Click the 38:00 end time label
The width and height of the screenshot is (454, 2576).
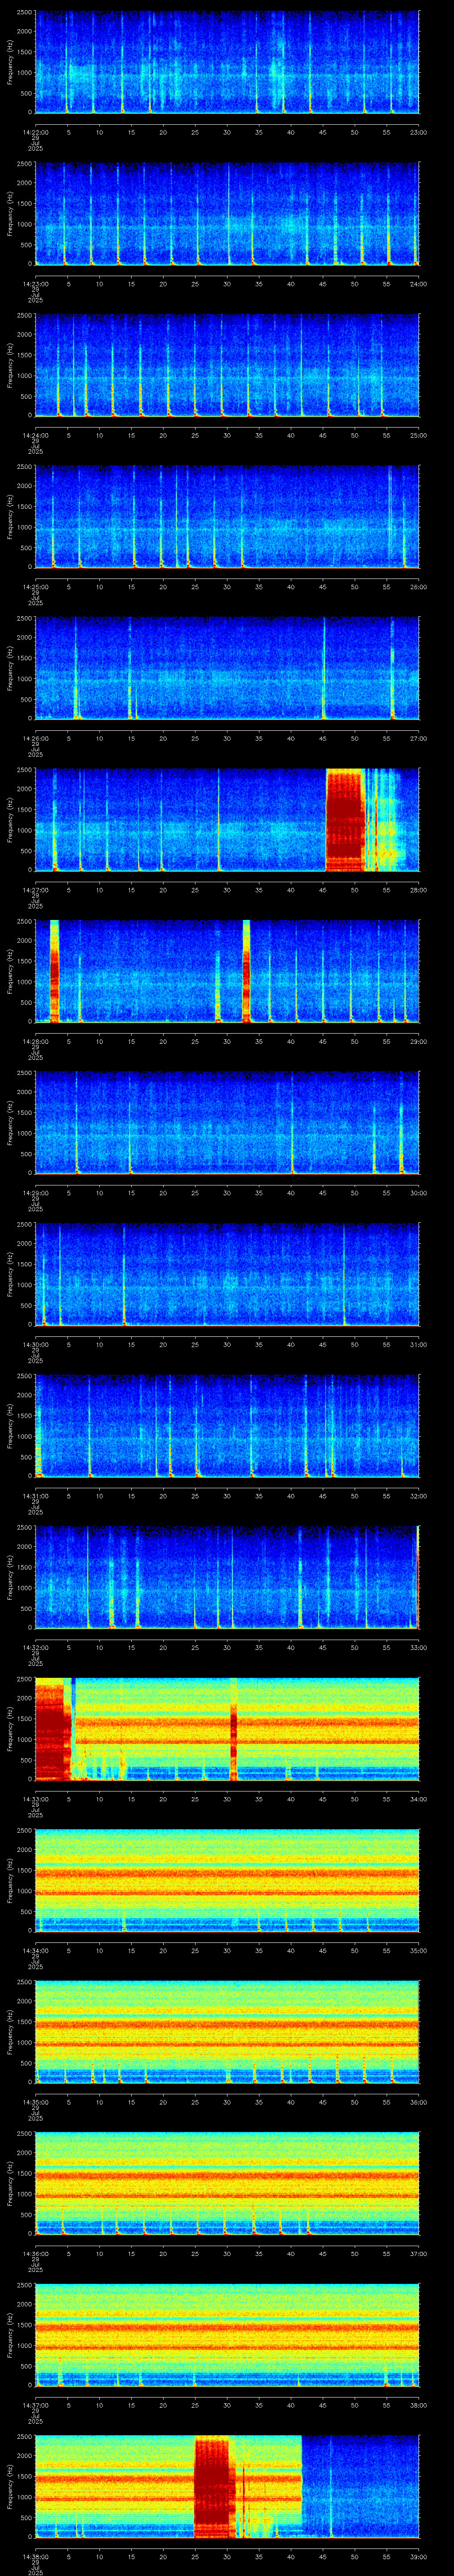pos(419,2405)
